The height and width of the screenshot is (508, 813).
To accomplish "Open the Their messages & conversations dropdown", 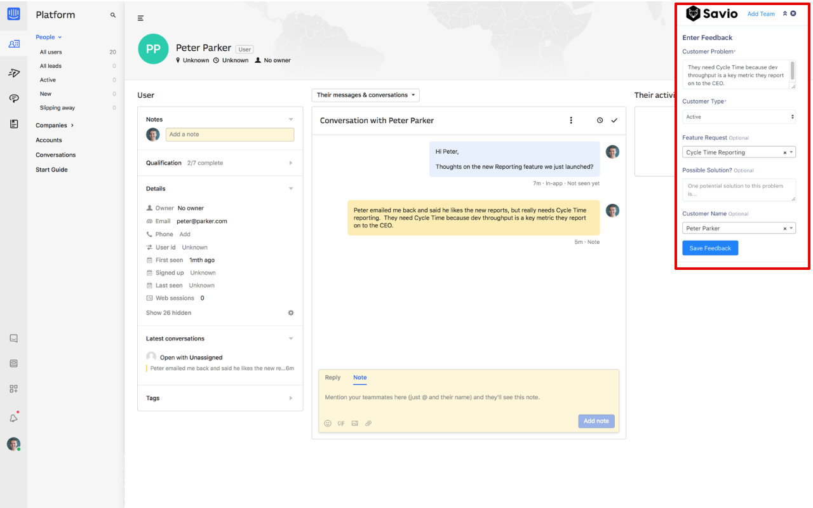I will (365, 95).
